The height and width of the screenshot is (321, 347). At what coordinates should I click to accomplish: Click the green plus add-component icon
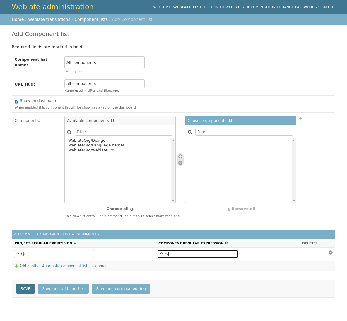pyautogui.click(x=300, y=118)
